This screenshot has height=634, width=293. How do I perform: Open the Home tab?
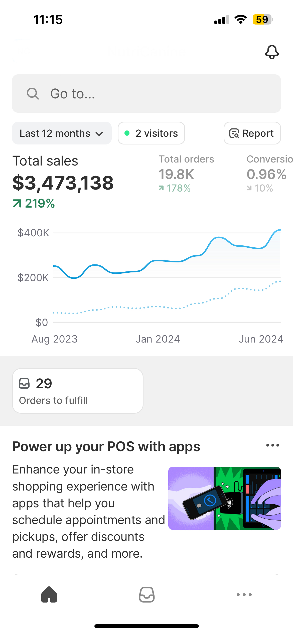coord(49,594)
